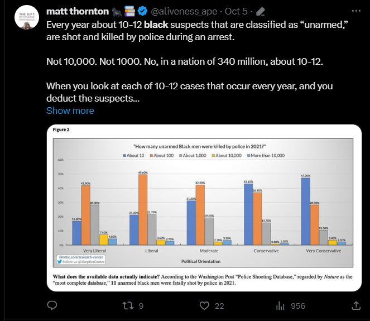
Task: Click the like count number 22
Action: point(219,305)
